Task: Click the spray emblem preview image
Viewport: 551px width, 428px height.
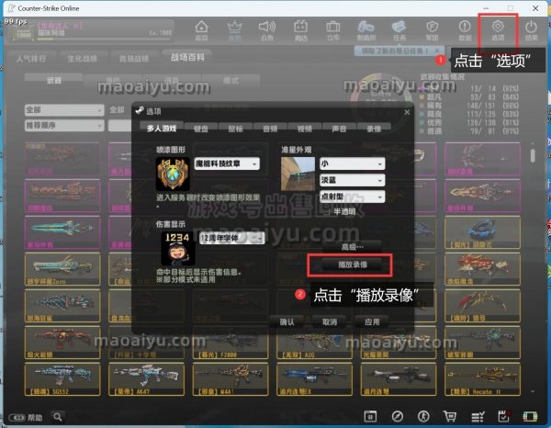Action: pyautogui.click(x=173, y=174)
